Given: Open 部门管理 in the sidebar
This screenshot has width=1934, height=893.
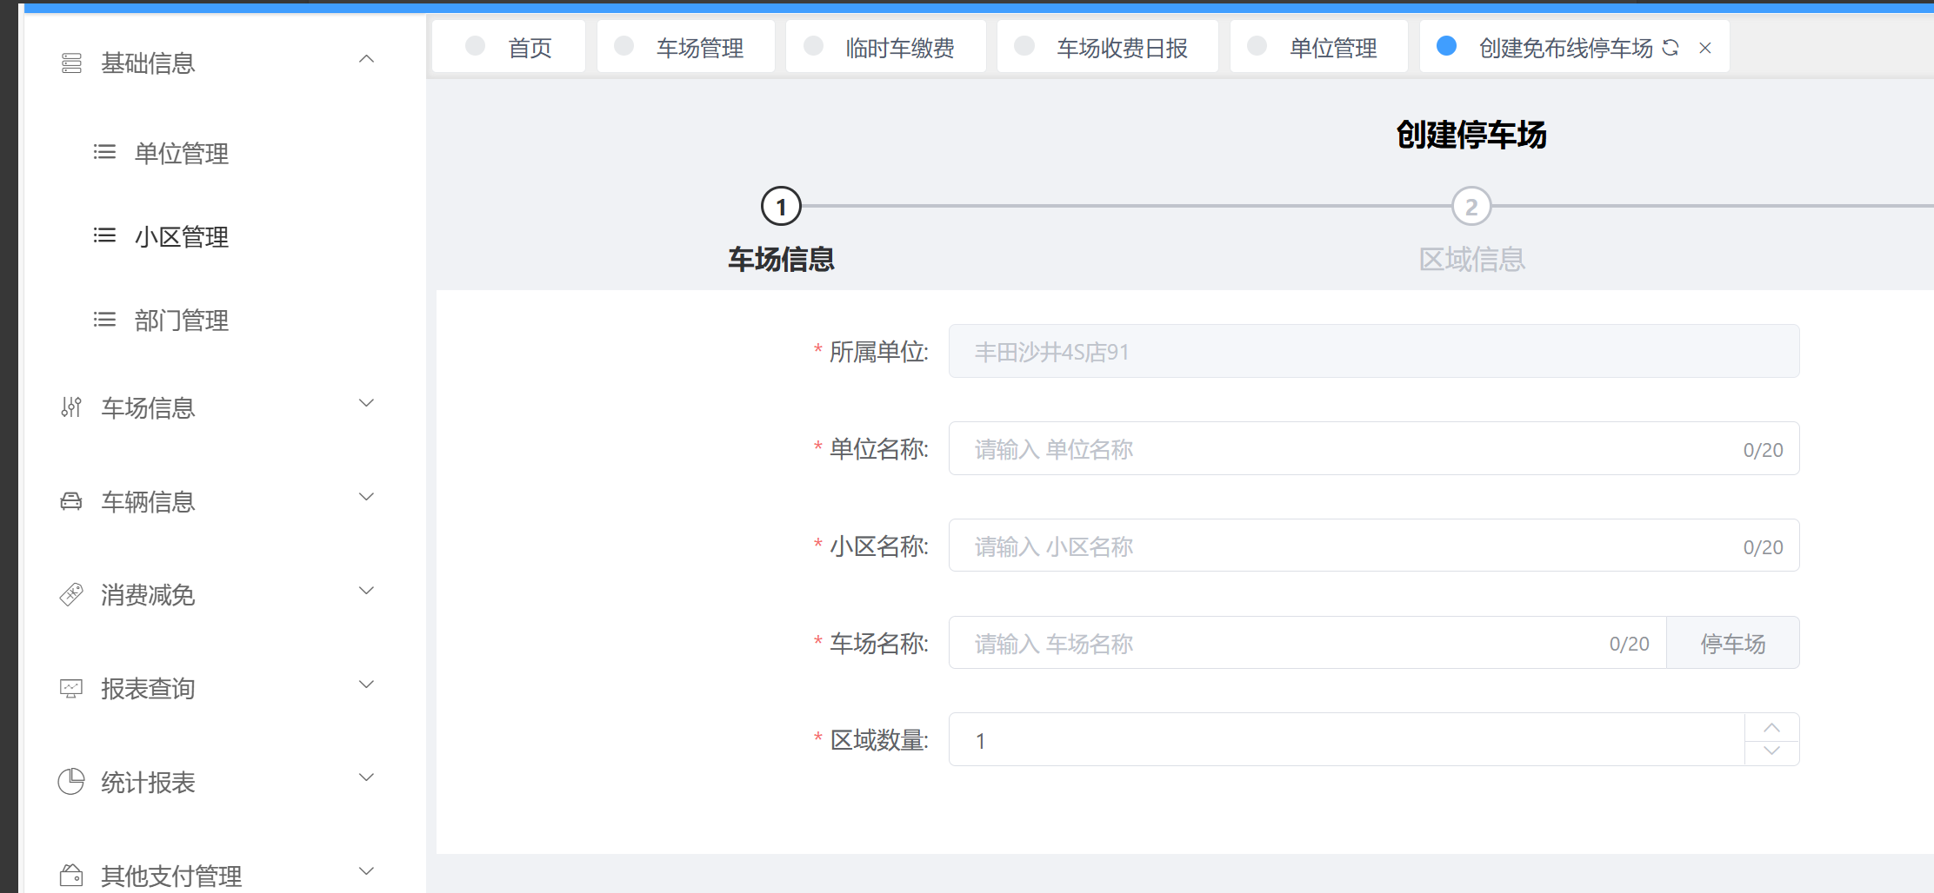Looking at the screenshot, I should tap(182, 321).
